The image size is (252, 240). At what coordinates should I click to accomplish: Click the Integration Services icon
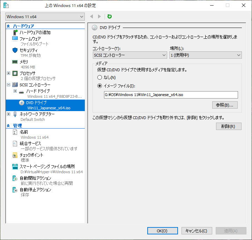pyautogui.click(x=15, y=144)
